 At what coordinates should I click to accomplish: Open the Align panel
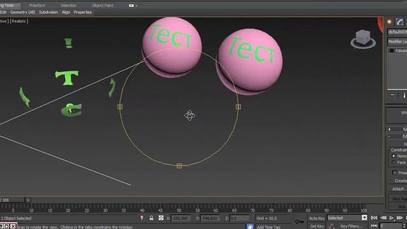(x=66, y=12)
